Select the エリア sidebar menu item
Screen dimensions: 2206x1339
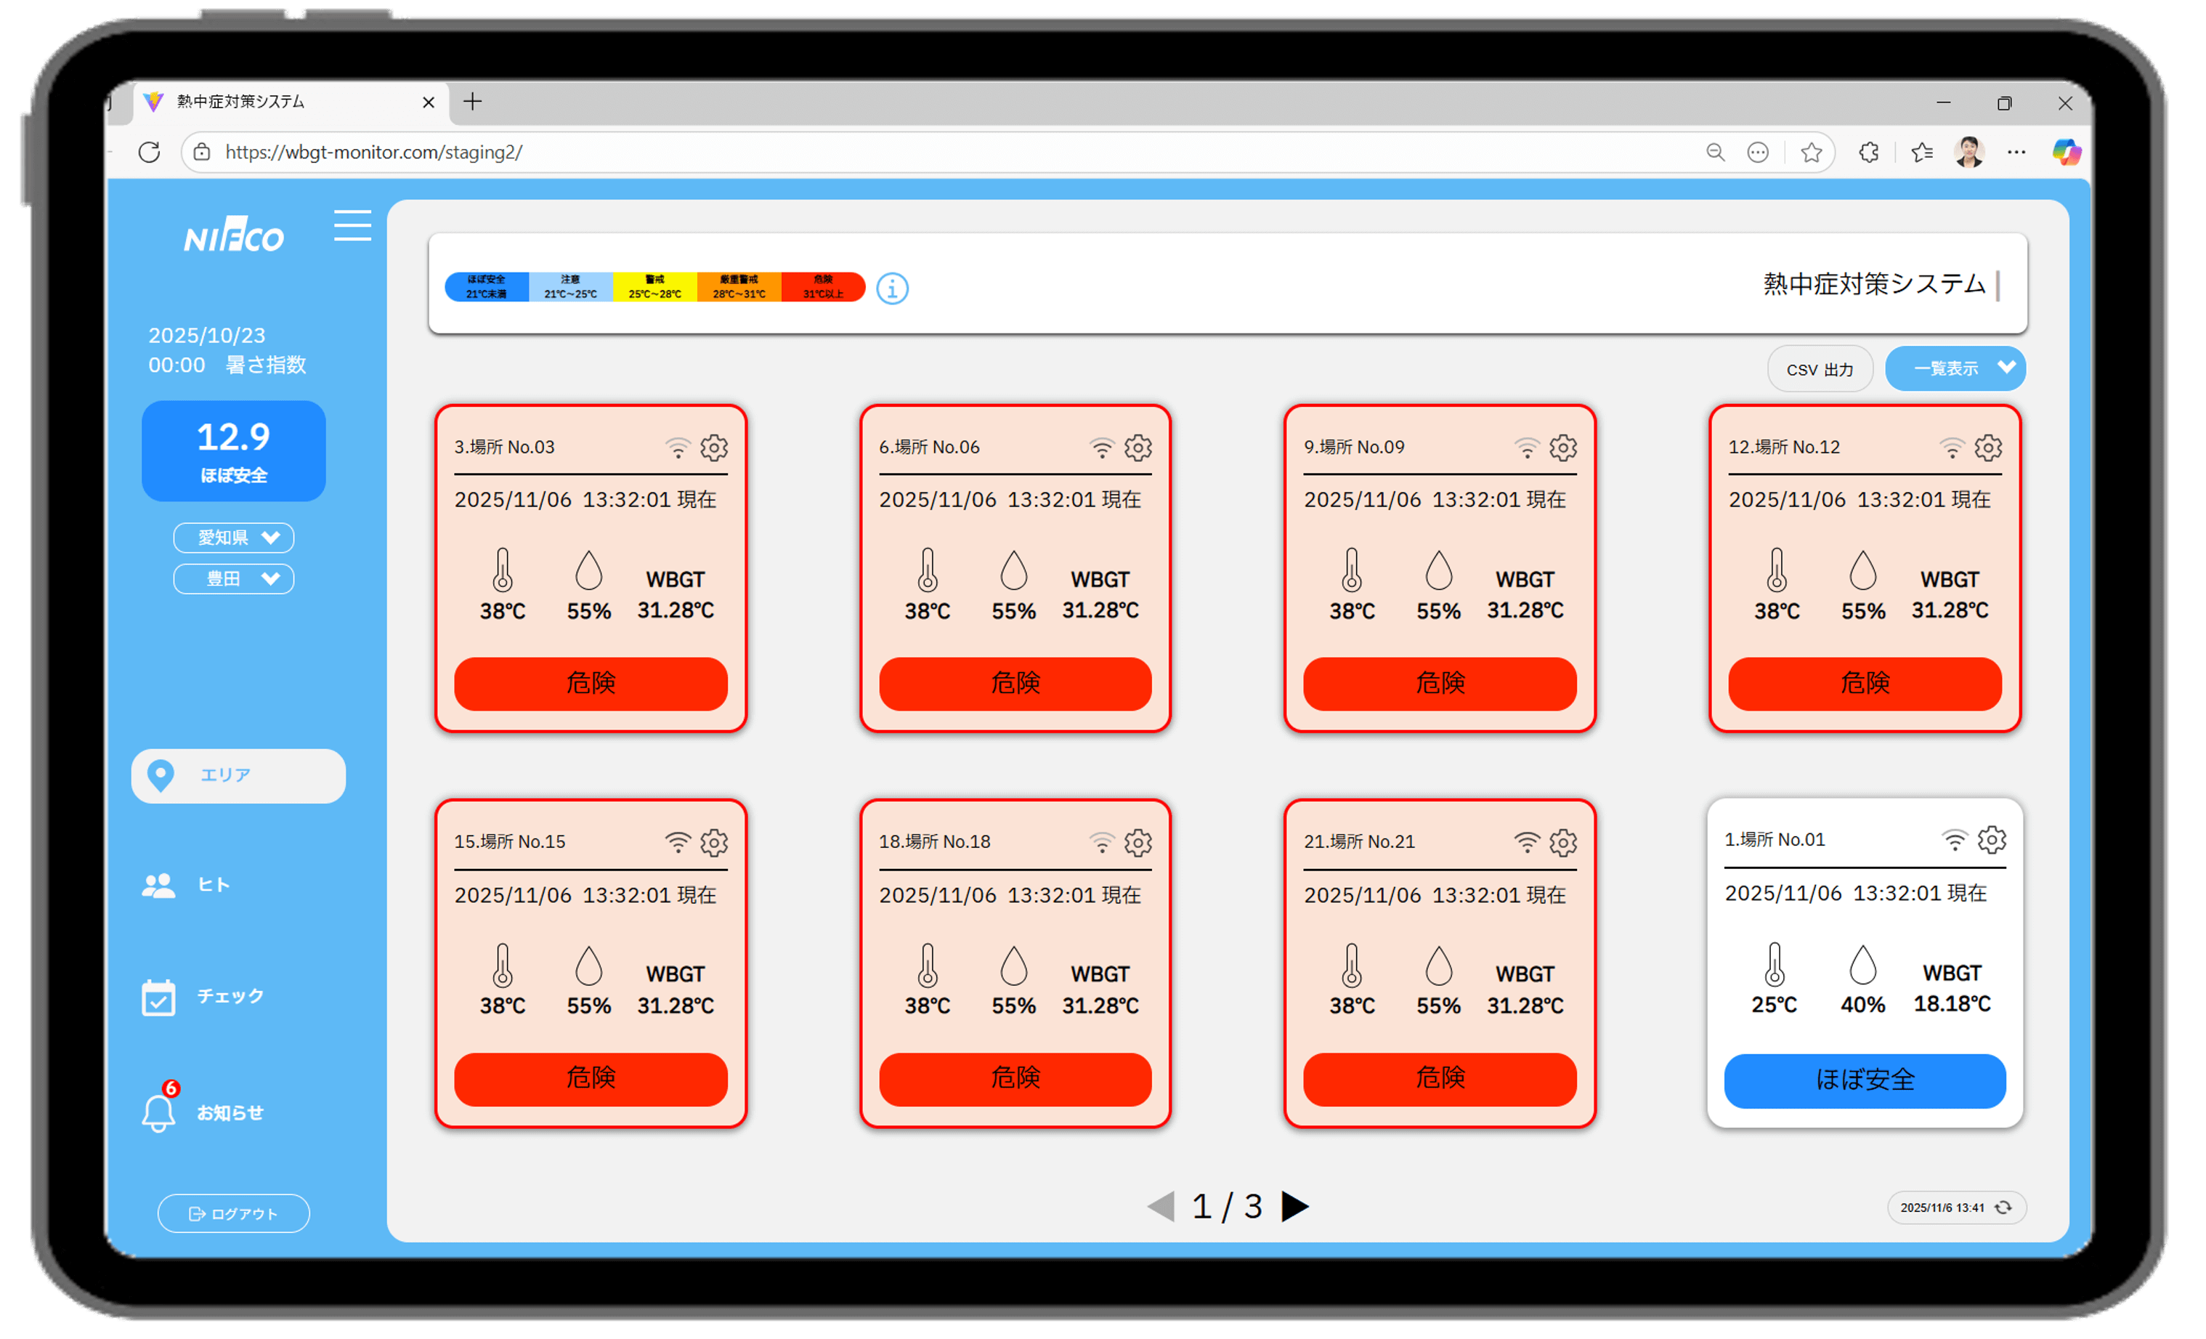click(x=238, y=776)
